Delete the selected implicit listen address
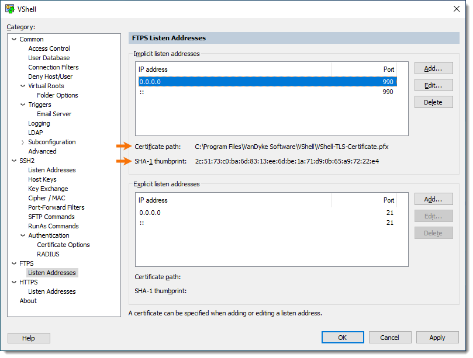Image resolution: width=473 pixels, height=358 pixels. click(433, 102)
